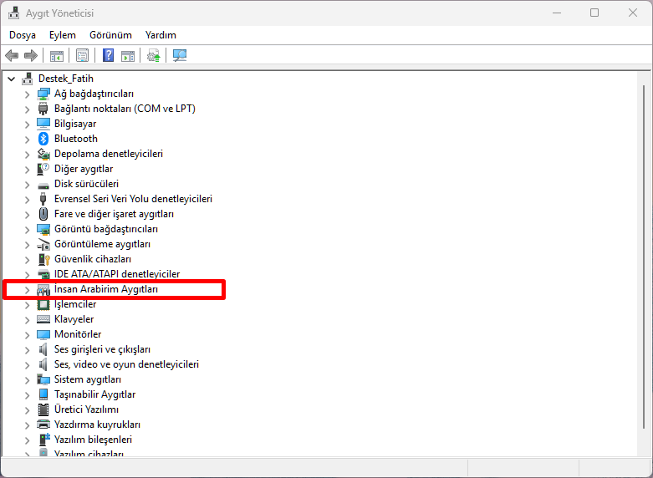Open the Properties toolbar icon

pos(83,55)
